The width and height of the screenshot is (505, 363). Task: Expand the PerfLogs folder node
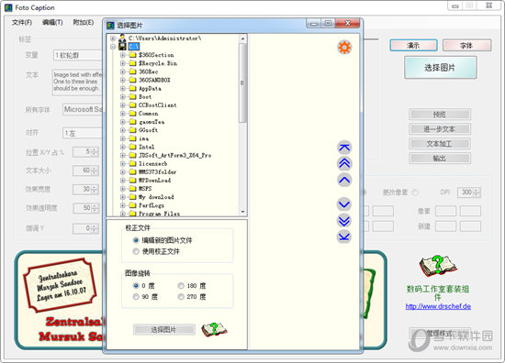pos(123,205)
